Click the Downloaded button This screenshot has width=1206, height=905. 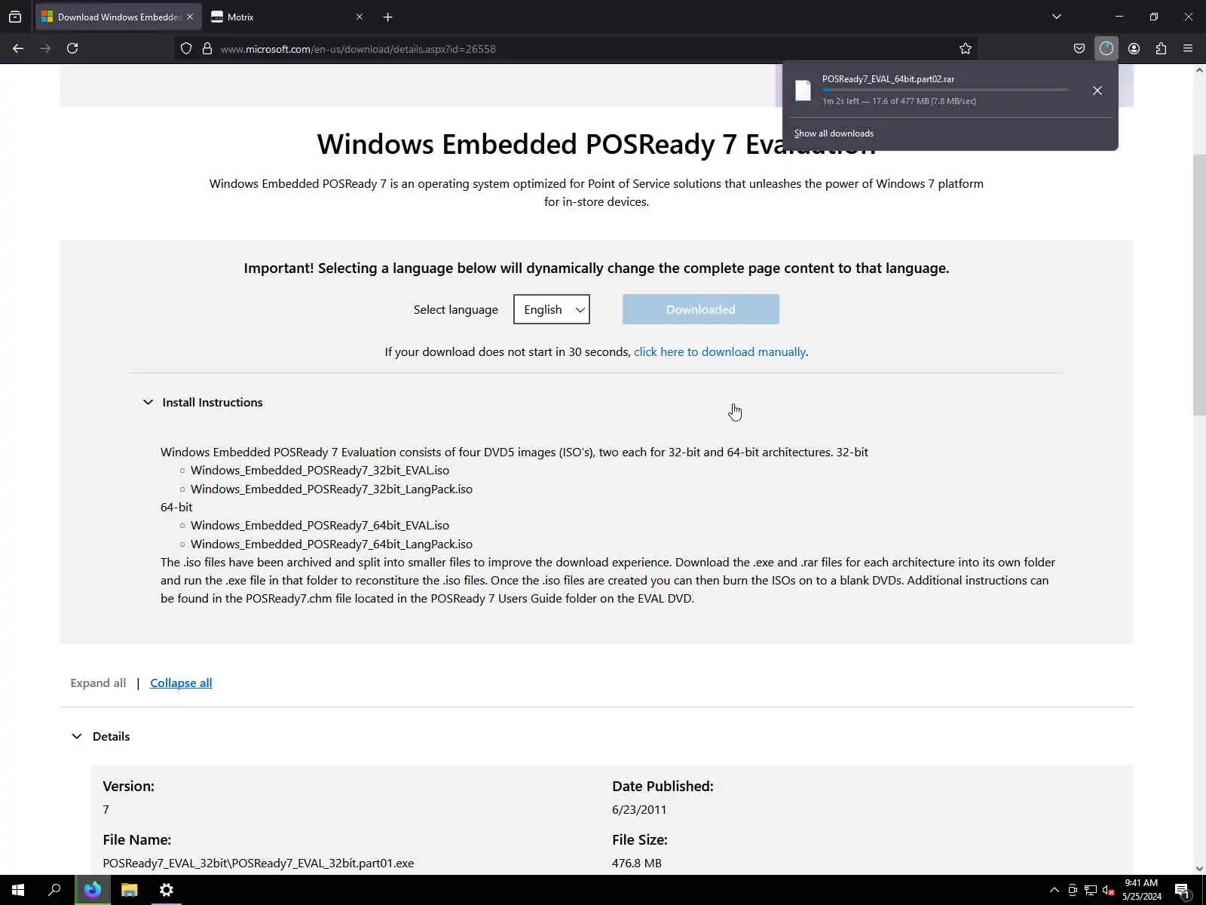pos(701,309)
